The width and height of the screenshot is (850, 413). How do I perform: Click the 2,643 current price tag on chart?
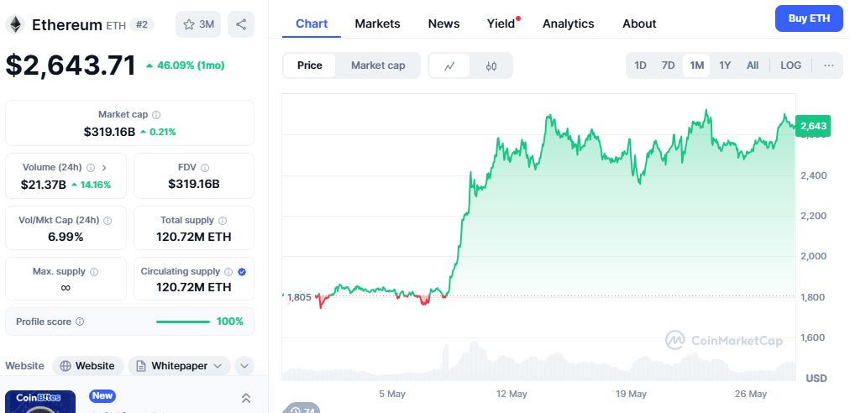tap(813, 126)
